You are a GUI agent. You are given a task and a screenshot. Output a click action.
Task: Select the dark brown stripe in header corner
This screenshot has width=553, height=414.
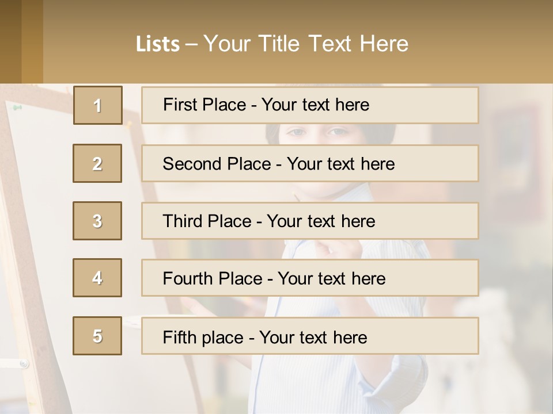coord(10,41)
